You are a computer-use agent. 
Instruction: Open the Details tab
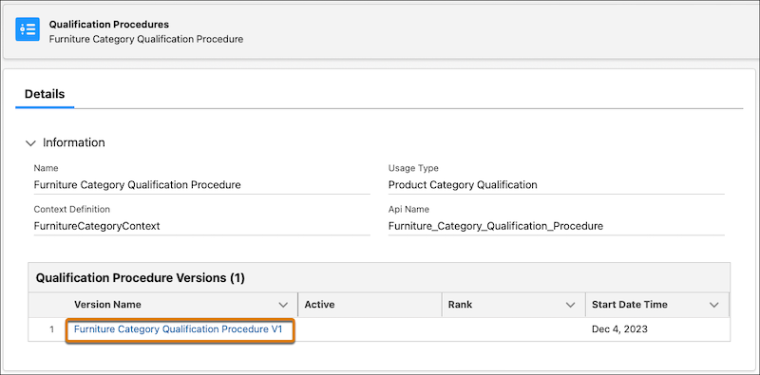(x=45, y=94)
